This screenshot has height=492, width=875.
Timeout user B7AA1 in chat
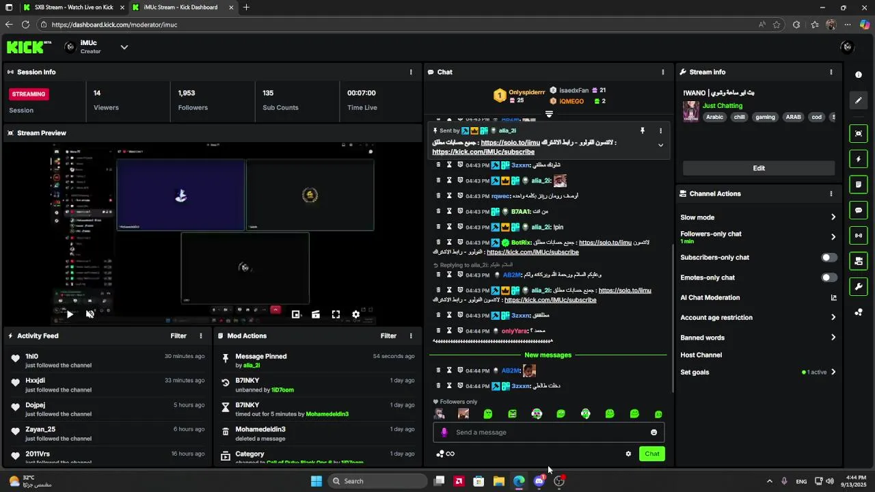[449, 211]
